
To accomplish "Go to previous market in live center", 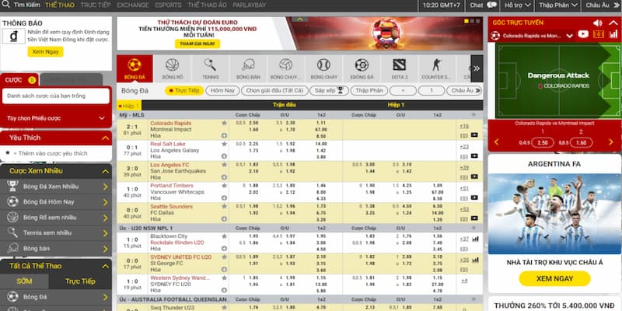I will coord(496,142).
